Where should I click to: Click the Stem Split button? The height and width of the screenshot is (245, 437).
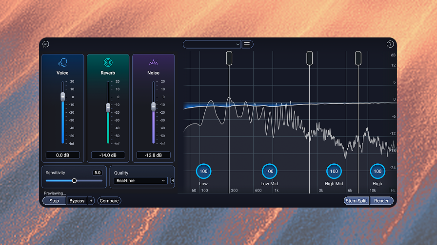[x=356, y=201]
